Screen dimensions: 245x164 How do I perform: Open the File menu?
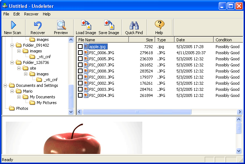(x=6, y=14)
